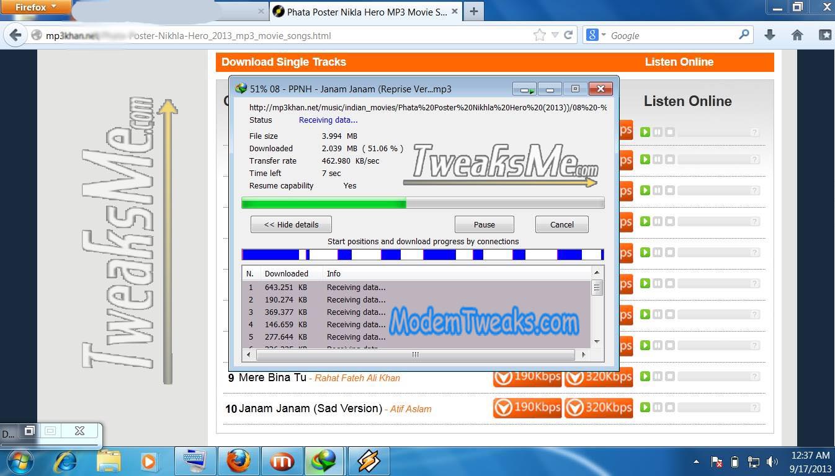Click the horizontal scrollbar thumb in connections list

[x=415, y=355]
